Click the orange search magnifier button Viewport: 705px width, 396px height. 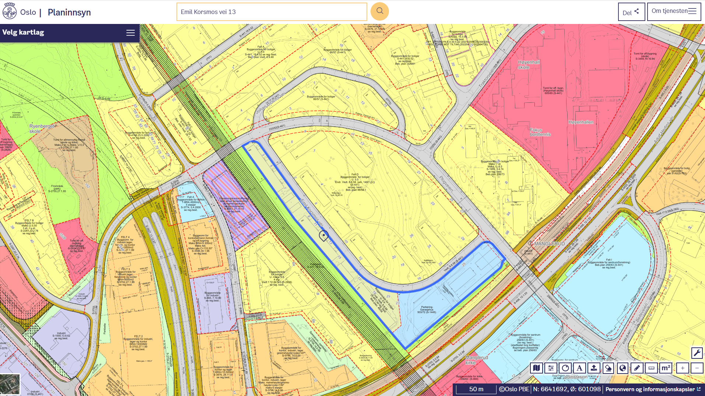(x=379, y=11)
